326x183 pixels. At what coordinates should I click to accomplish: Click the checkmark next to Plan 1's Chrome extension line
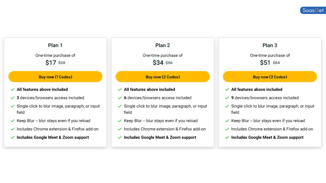pyautogui.click(x=13, y=129)
